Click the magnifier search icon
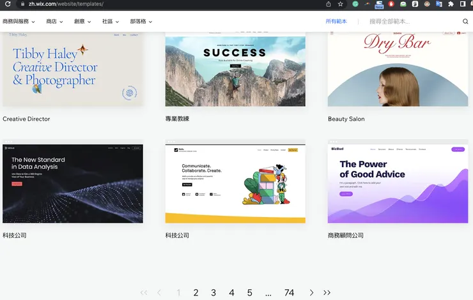This screenshot has width=473, height=300. pyautogui.click(x=465, y=22)
